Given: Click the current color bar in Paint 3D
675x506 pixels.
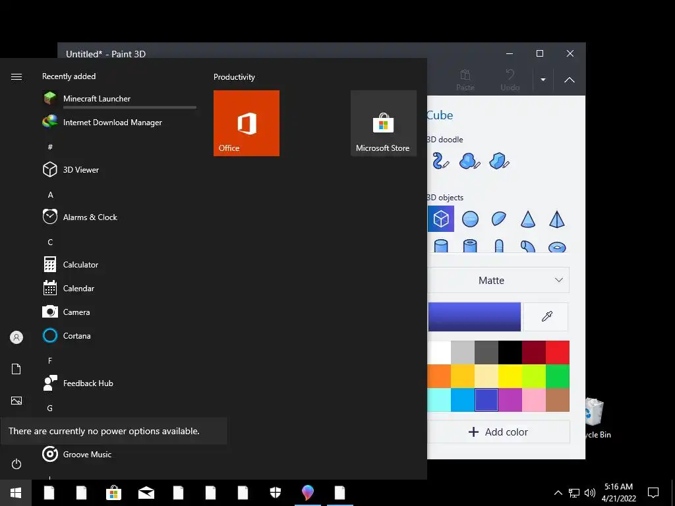Looking at the screenshot, I should click(474, 317).
